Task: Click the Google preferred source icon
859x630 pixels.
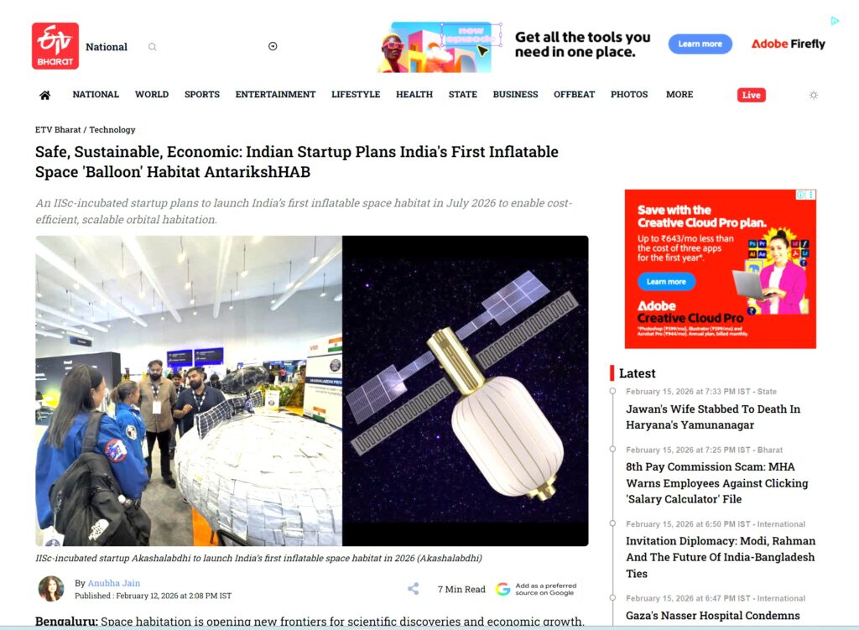Action: tap(503, 589)
